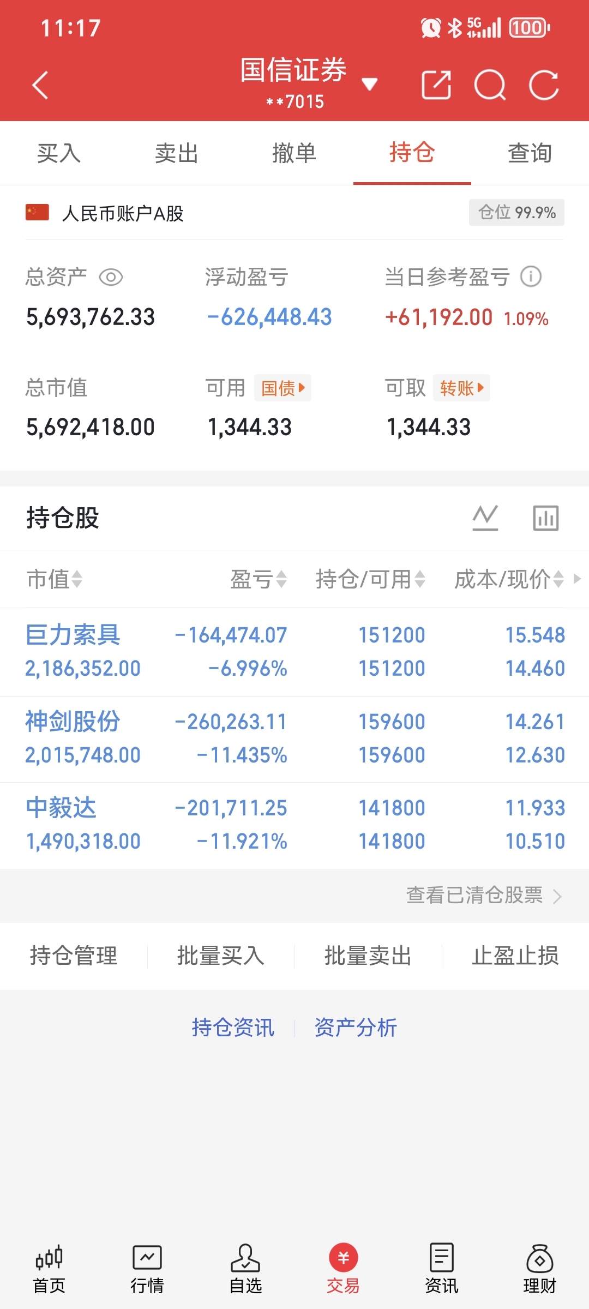Open 理财 in bottom navigation
Screen dimensions: 589x1309
tap(540, 1269)
